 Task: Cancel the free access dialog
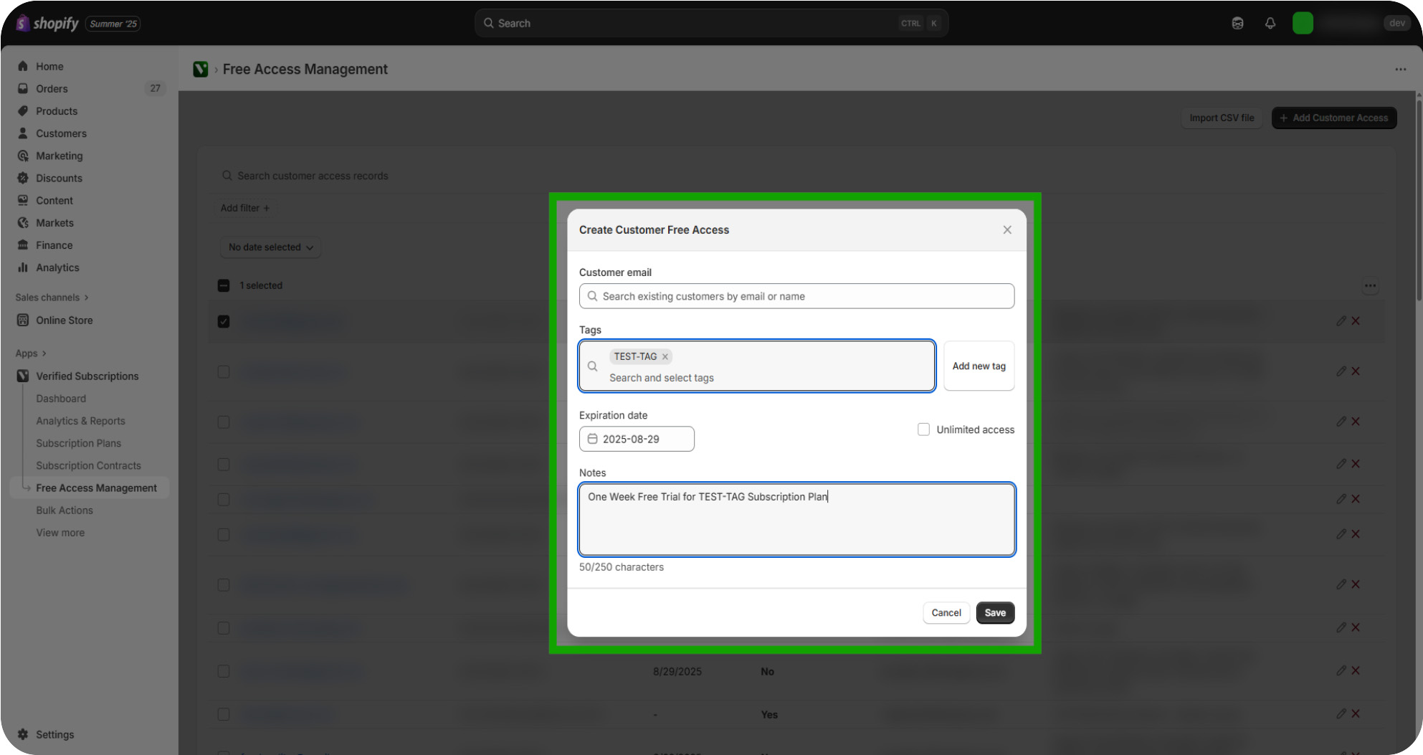[946, 612]
